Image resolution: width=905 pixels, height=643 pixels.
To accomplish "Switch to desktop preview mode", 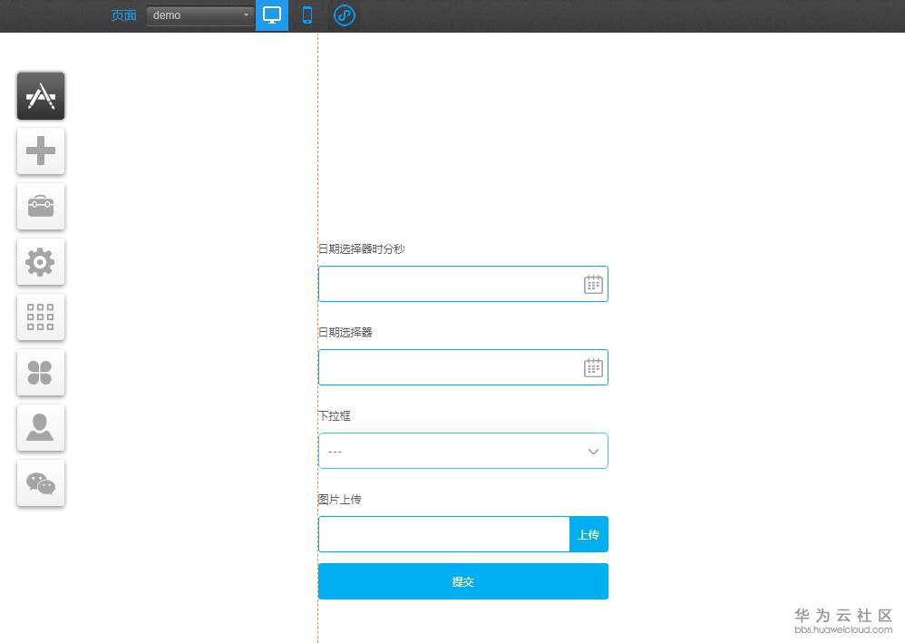I will (x=271, y=15).
